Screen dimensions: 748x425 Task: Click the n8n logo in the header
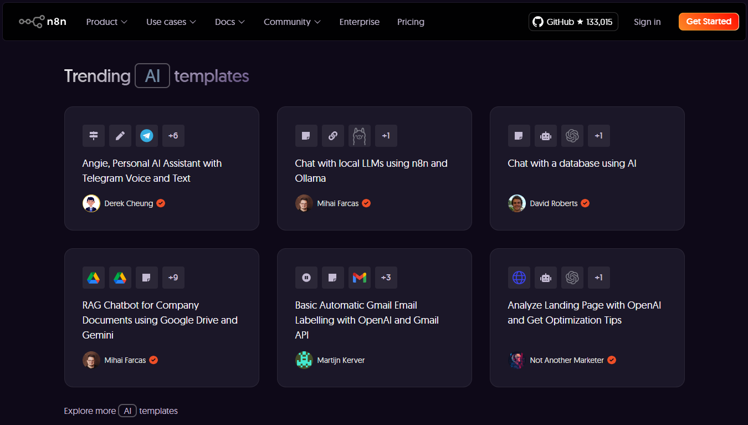click(43, 22)
